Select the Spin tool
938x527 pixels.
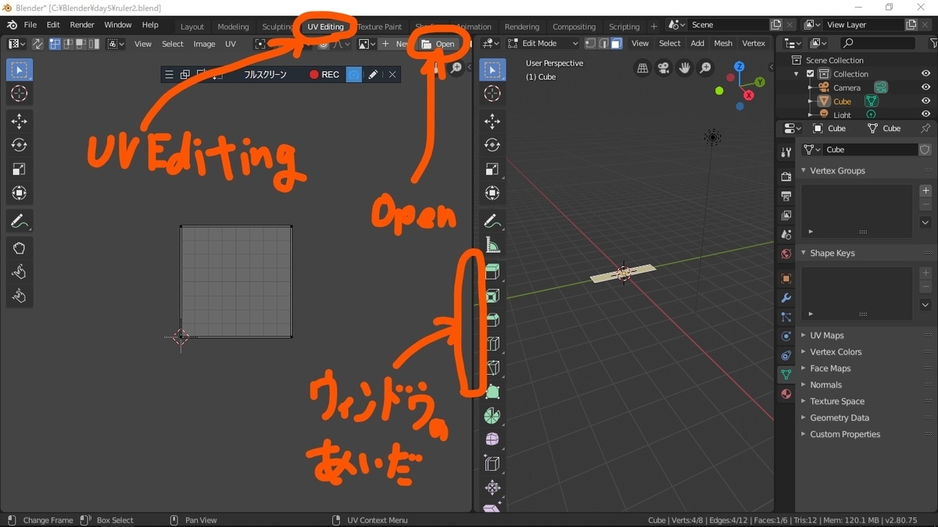tap(492, 416)
